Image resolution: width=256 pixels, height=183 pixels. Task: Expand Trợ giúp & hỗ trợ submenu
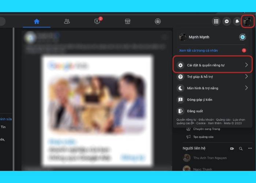click(x=212, y=76)
